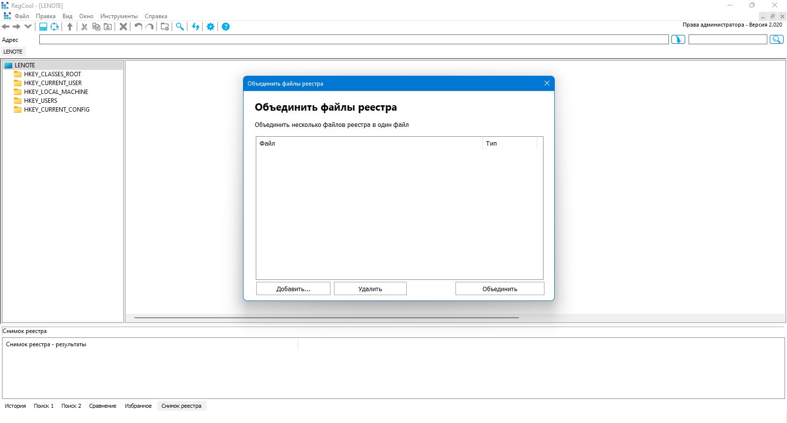Select the LENOTE document tab

13,52
